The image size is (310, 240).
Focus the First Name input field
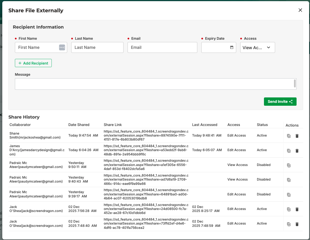pyautogui.click(x=41, y=47)
